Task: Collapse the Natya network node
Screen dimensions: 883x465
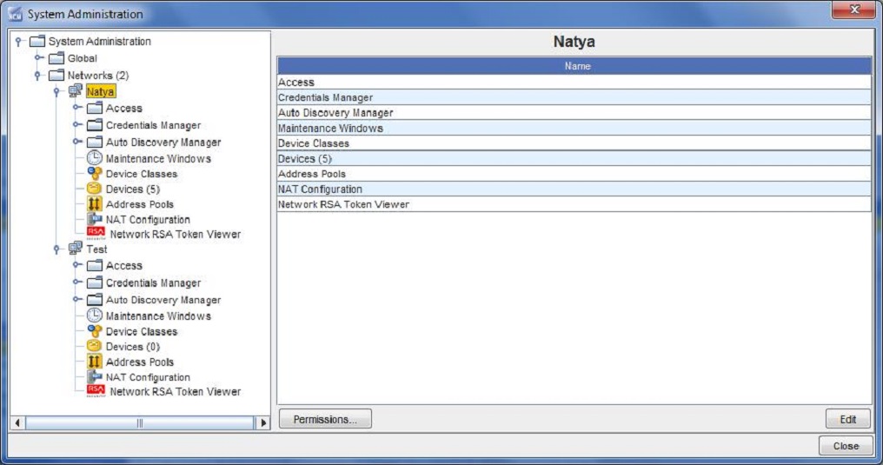Action: click(57, 91)
